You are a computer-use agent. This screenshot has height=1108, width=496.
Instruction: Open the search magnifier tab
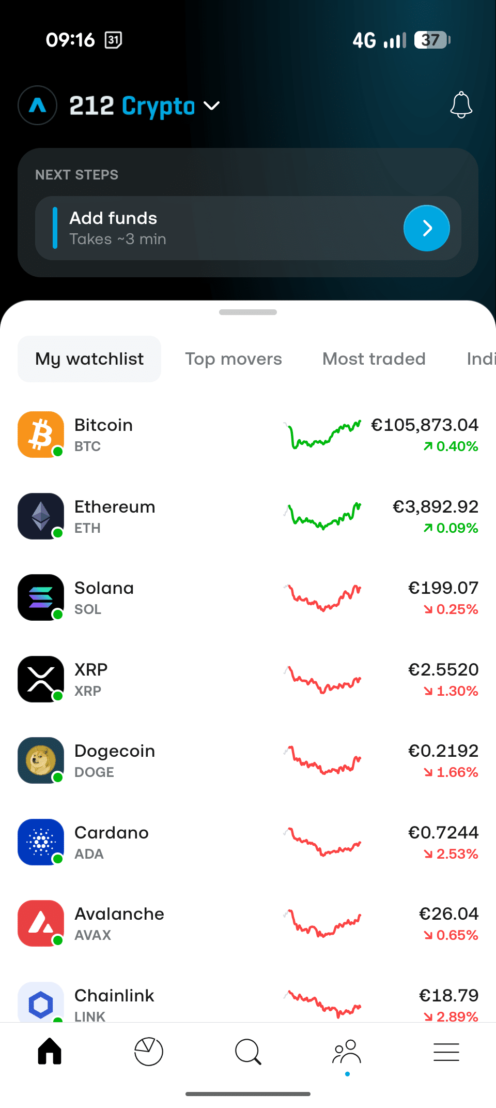248,1052
